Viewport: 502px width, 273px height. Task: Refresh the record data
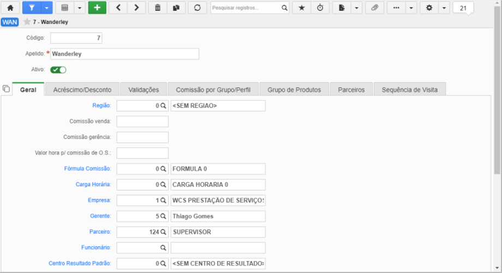[x=197, y=8]
